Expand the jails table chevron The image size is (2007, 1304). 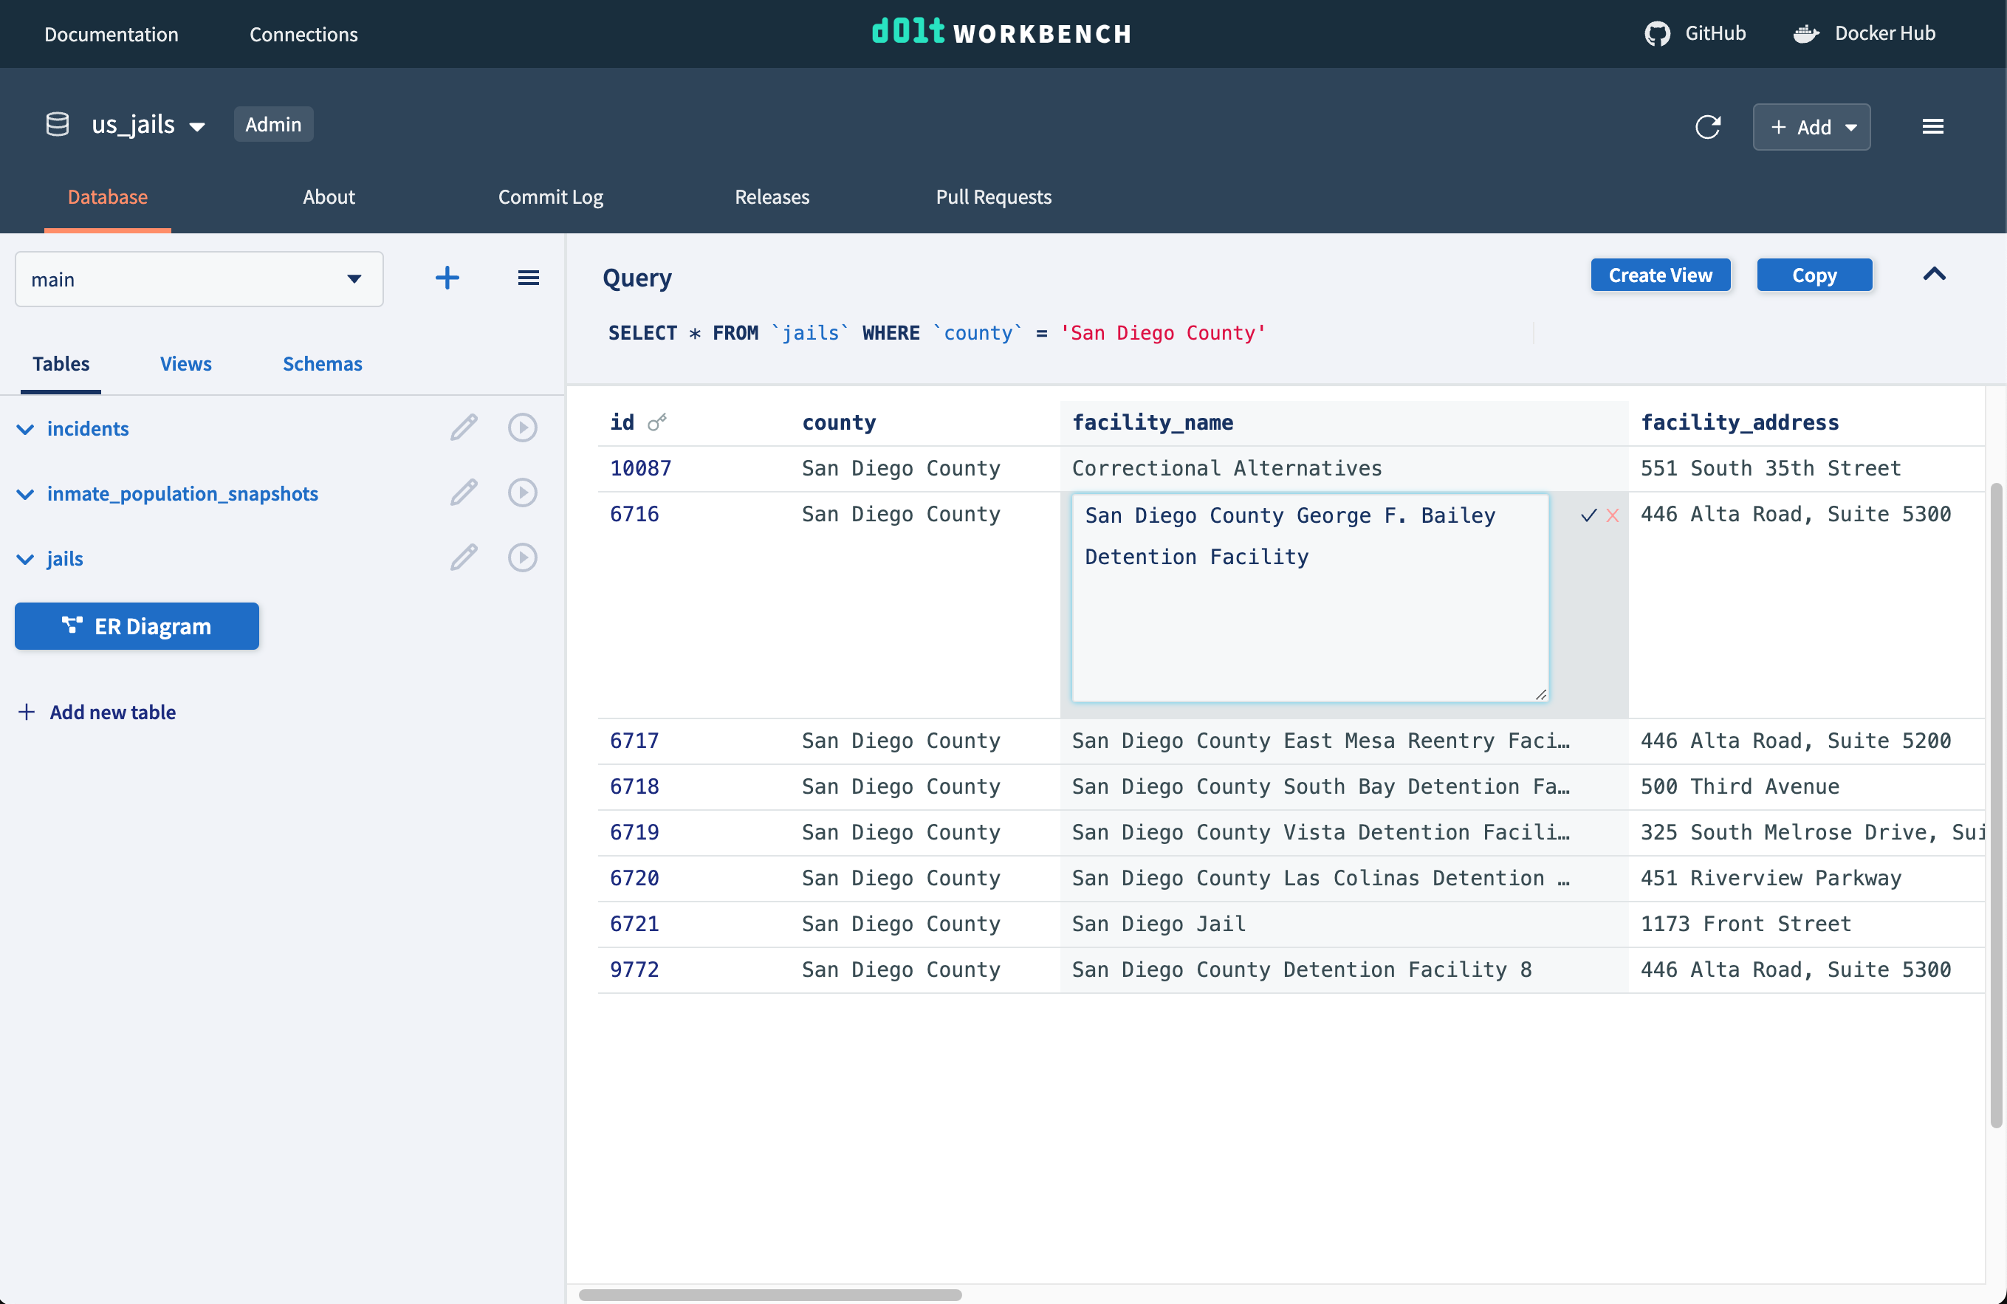tap(25, 559)
